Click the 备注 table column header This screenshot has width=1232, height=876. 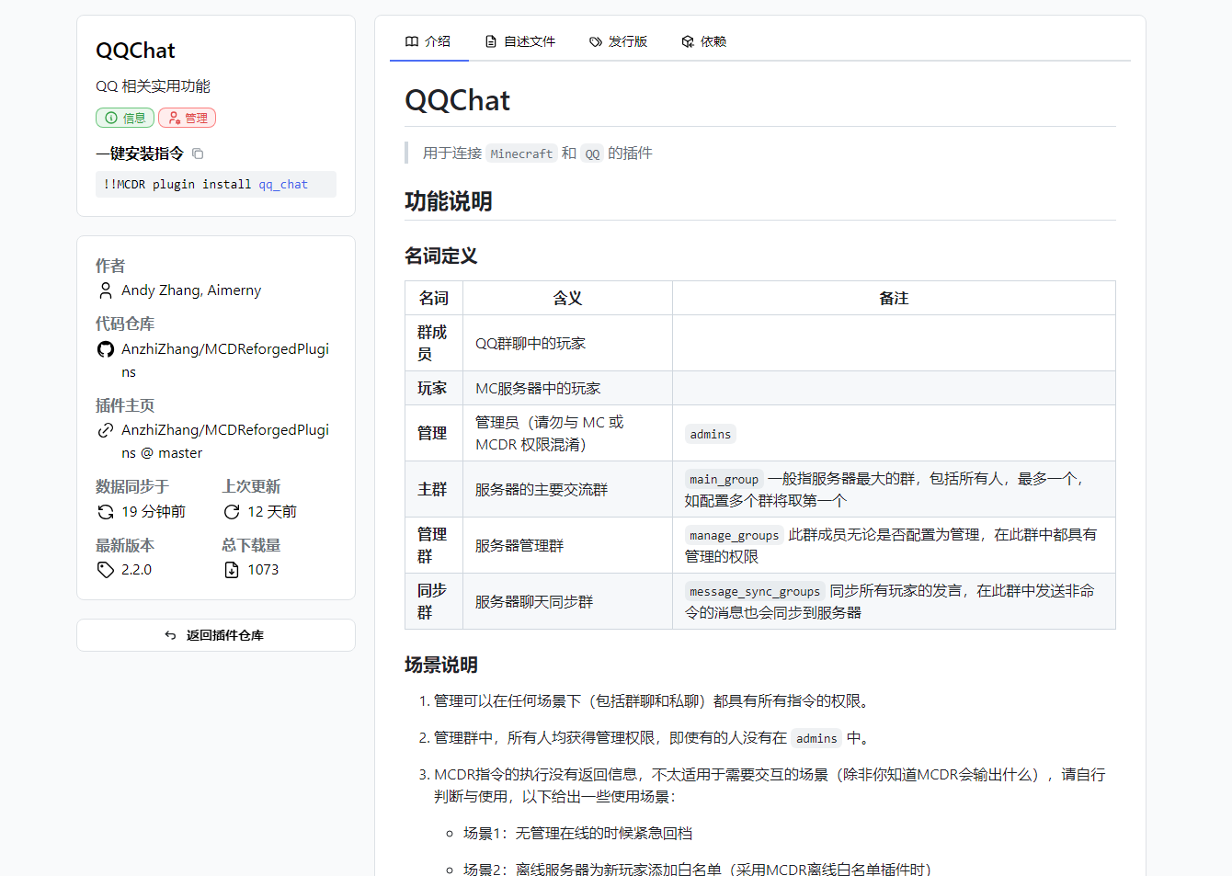point(894,298)
